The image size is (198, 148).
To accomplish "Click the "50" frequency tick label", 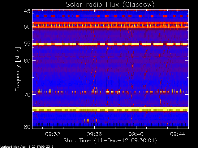I will [27, 27].
